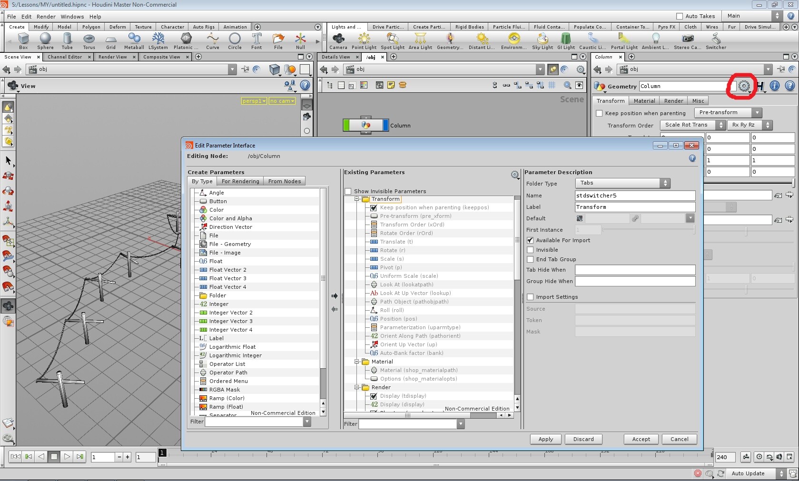Open the Render menu in menu bar
Viewport: 799px width, 481px height.
coord(46,16)
